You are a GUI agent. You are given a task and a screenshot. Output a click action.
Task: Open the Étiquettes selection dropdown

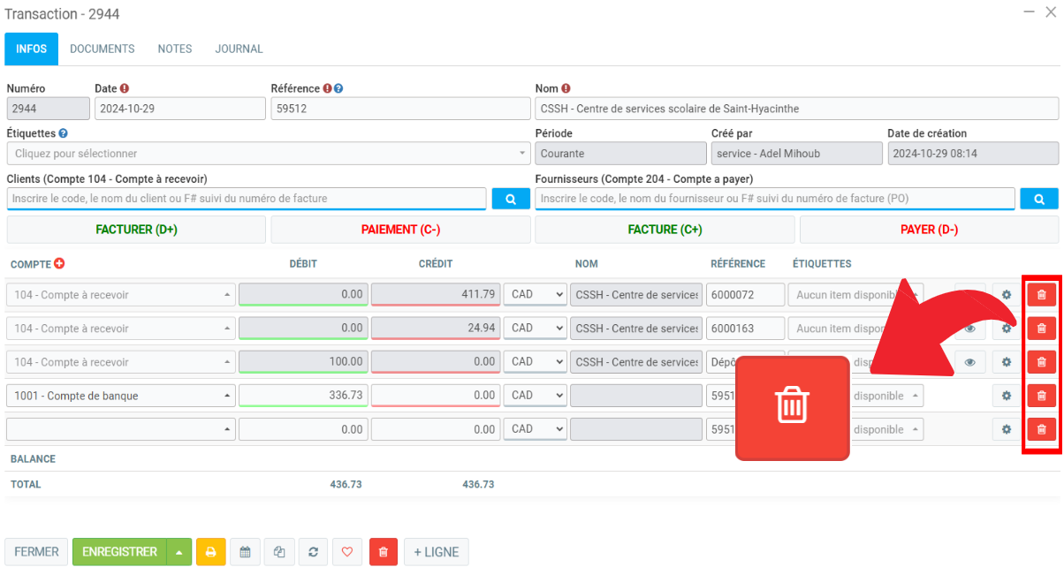tap(269, 154)
